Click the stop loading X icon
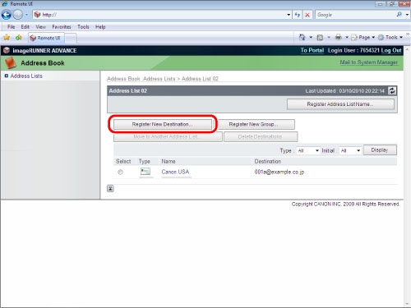411x308 pixels. (x=307, y=15)
